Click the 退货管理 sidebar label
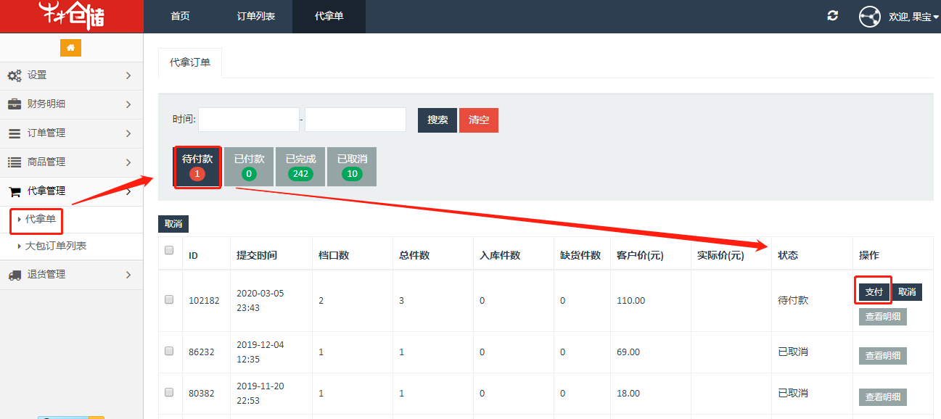Viewport: 941px width, 419px height. click(46, 275)
